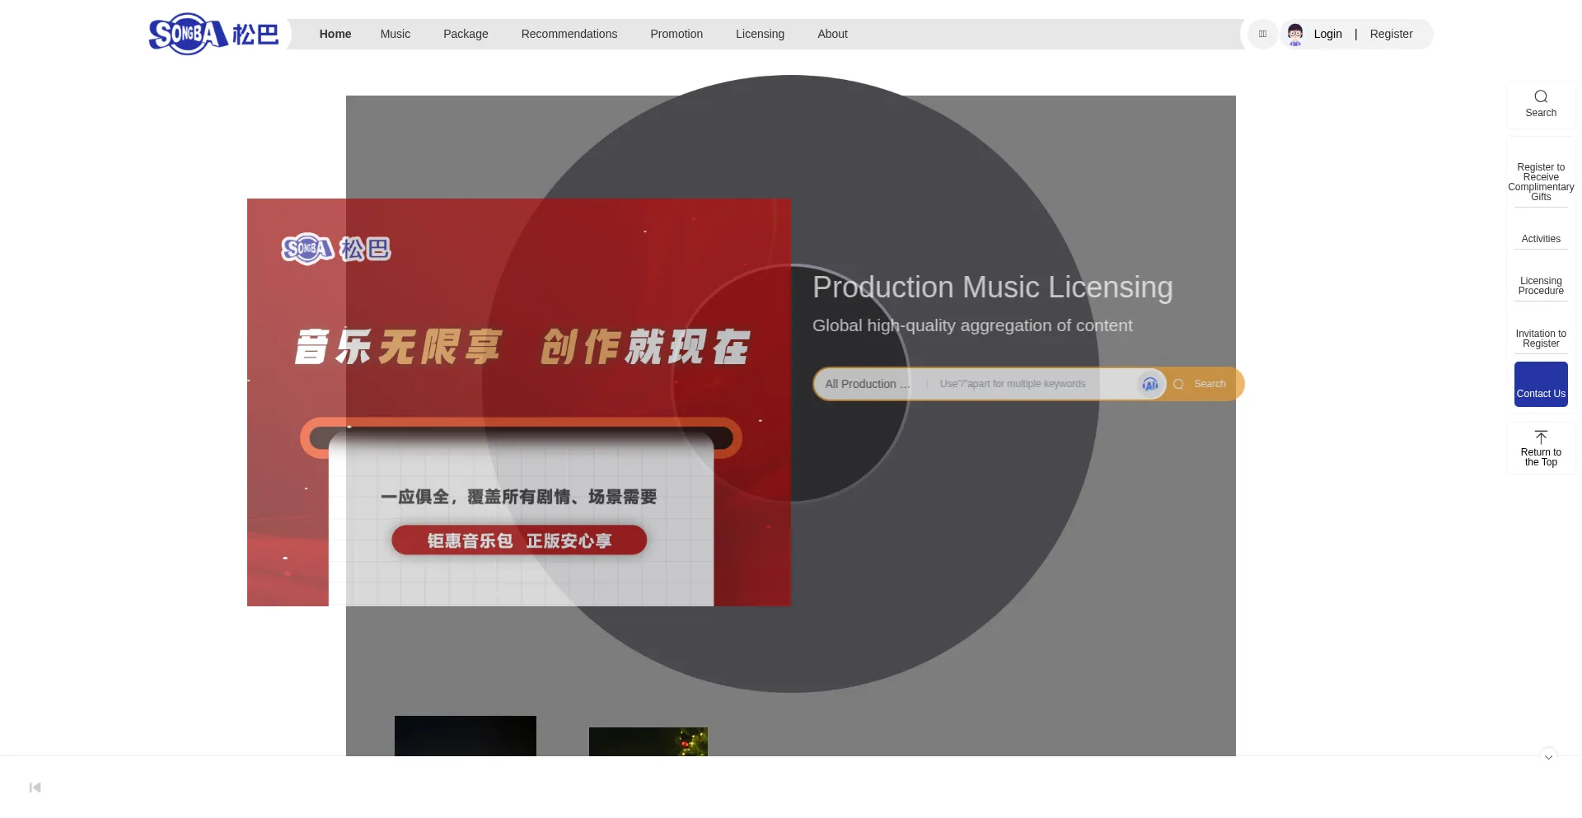Click the Login link
The image size is (1582, 818).
[1327, 34]
